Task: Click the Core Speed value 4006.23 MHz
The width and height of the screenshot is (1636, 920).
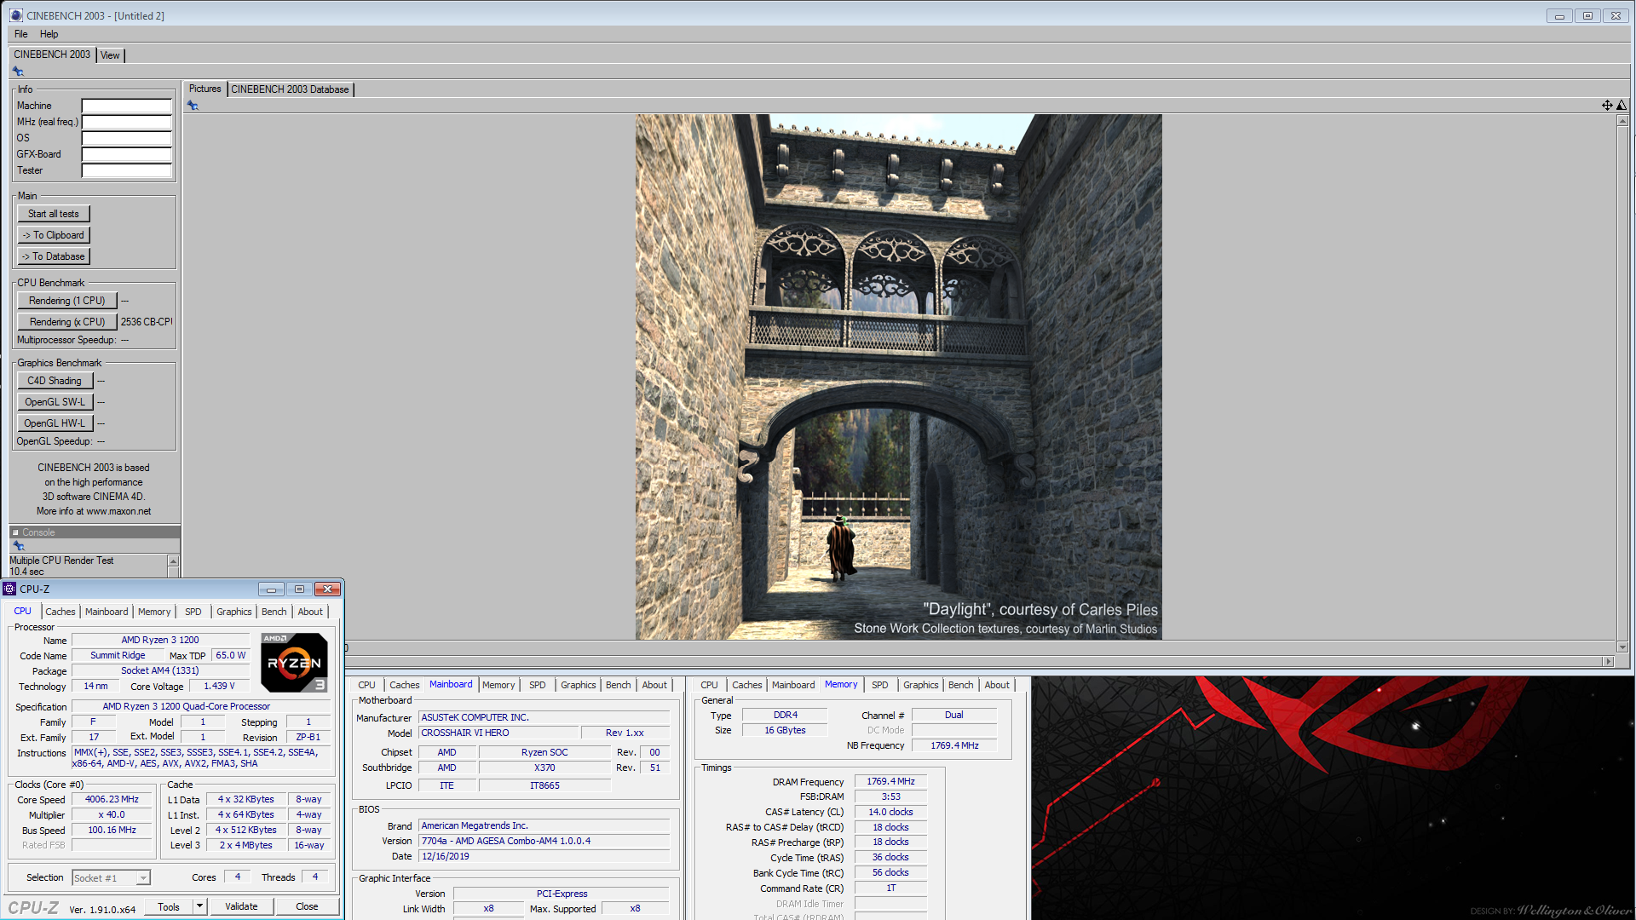Action: click(112, 800)
